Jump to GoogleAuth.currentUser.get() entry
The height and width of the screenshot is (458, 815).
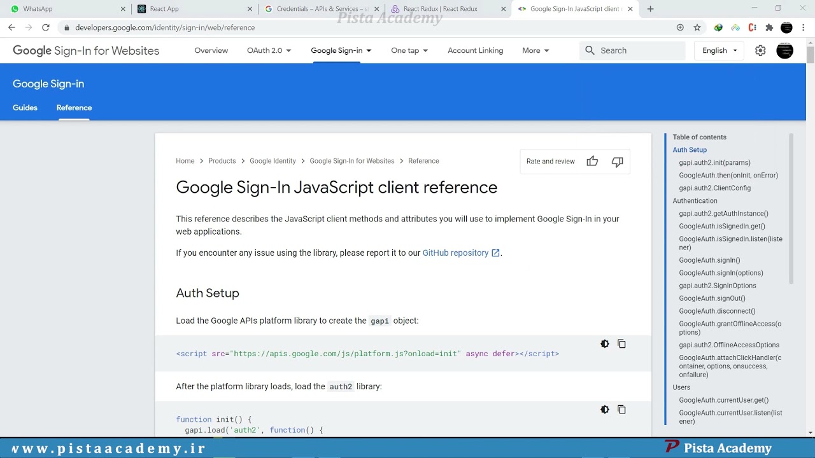[723, 400]
